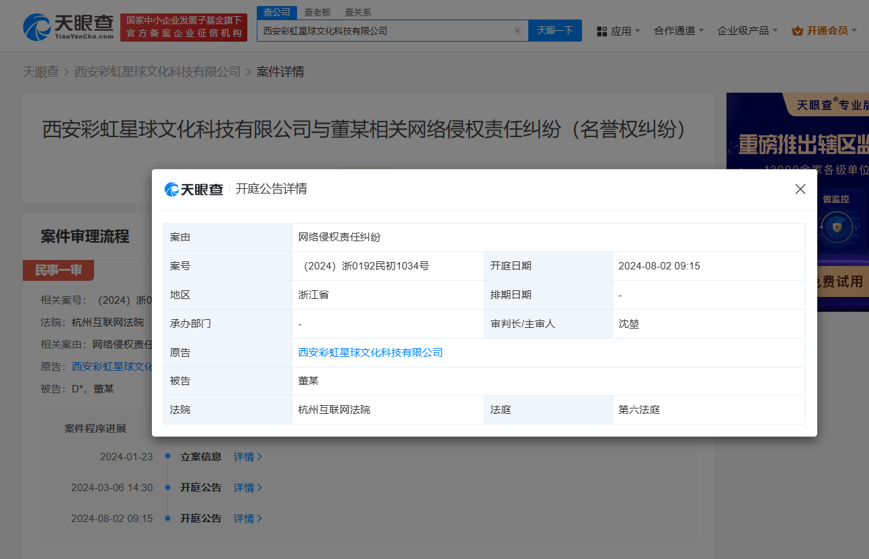The width and height of the screenshot is (869, 559).
Task: Click the blue timeline dot beside 立案信息
Action: pos(167,456)
